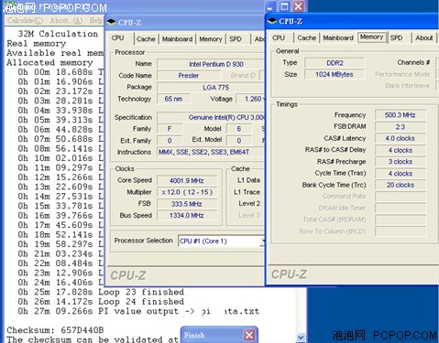439x343 pixels.
Task: Click Model value '6' field
Action: point(239,129)
